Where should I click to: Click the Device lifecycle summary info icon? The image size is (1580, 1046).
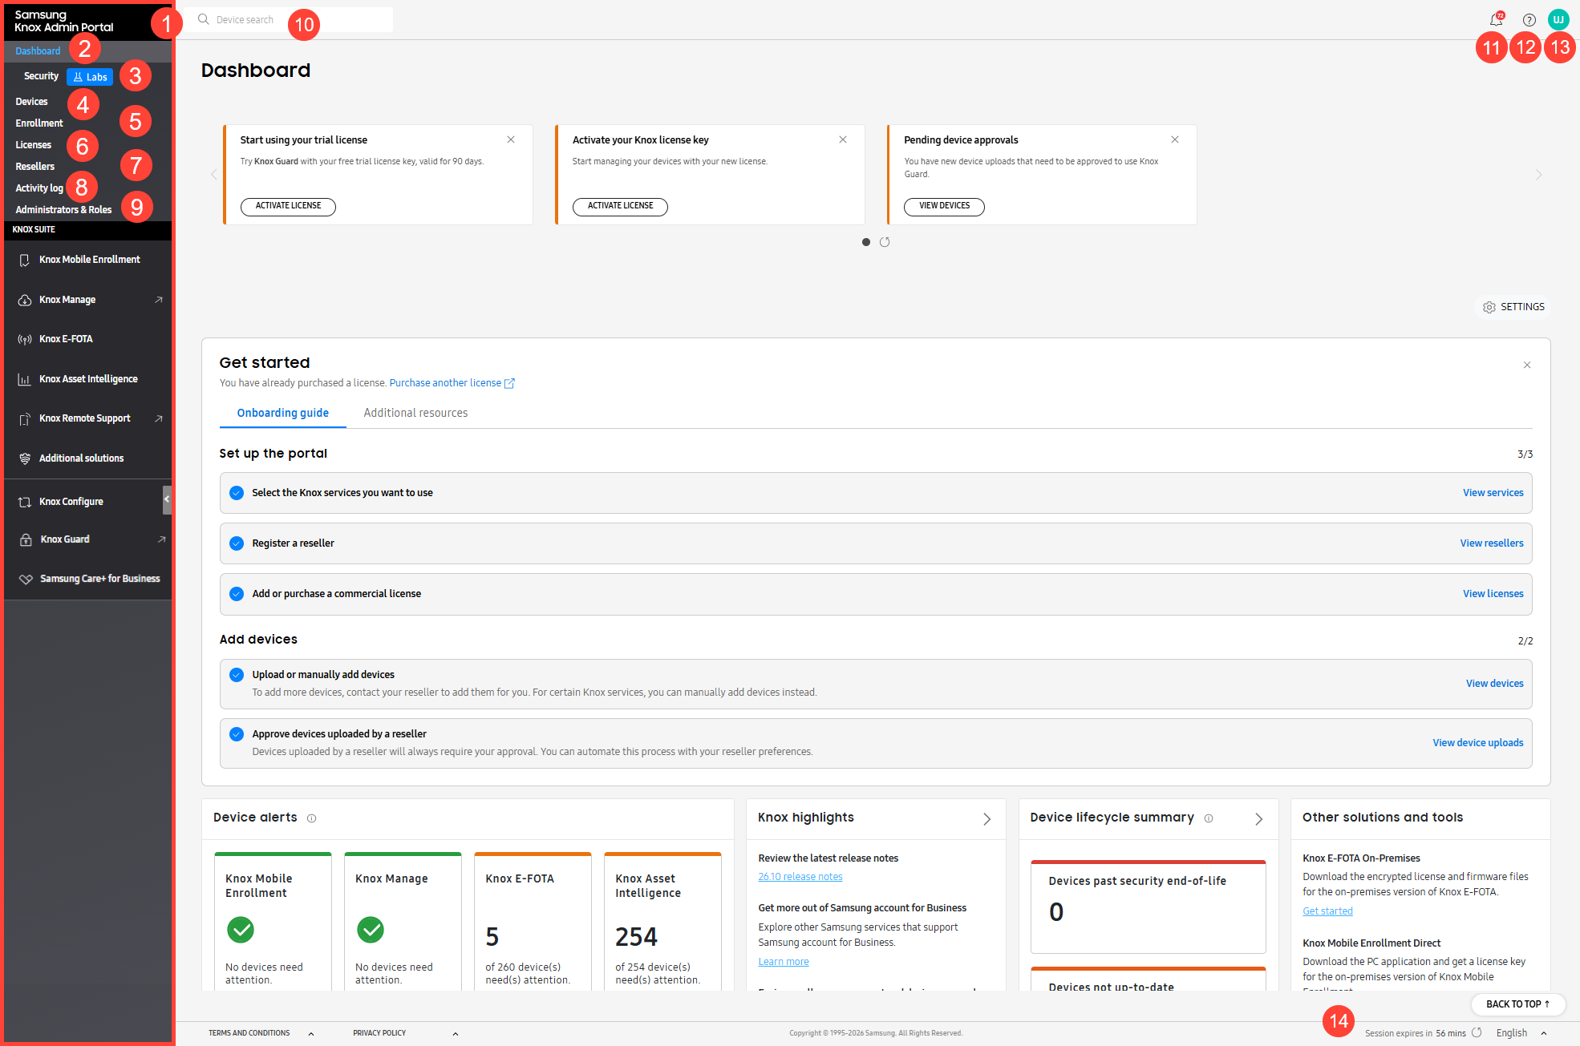click(1209, 818)
